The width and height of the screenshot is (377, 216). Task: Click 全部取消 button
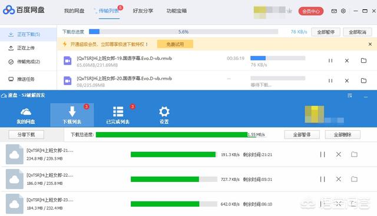click(358, 32)
